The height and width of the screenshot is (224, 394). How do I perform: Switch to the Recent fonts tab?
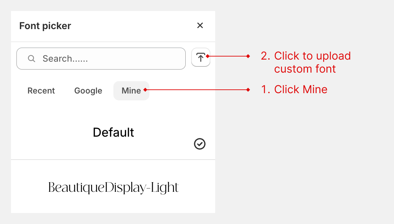(x=41, y=90)
